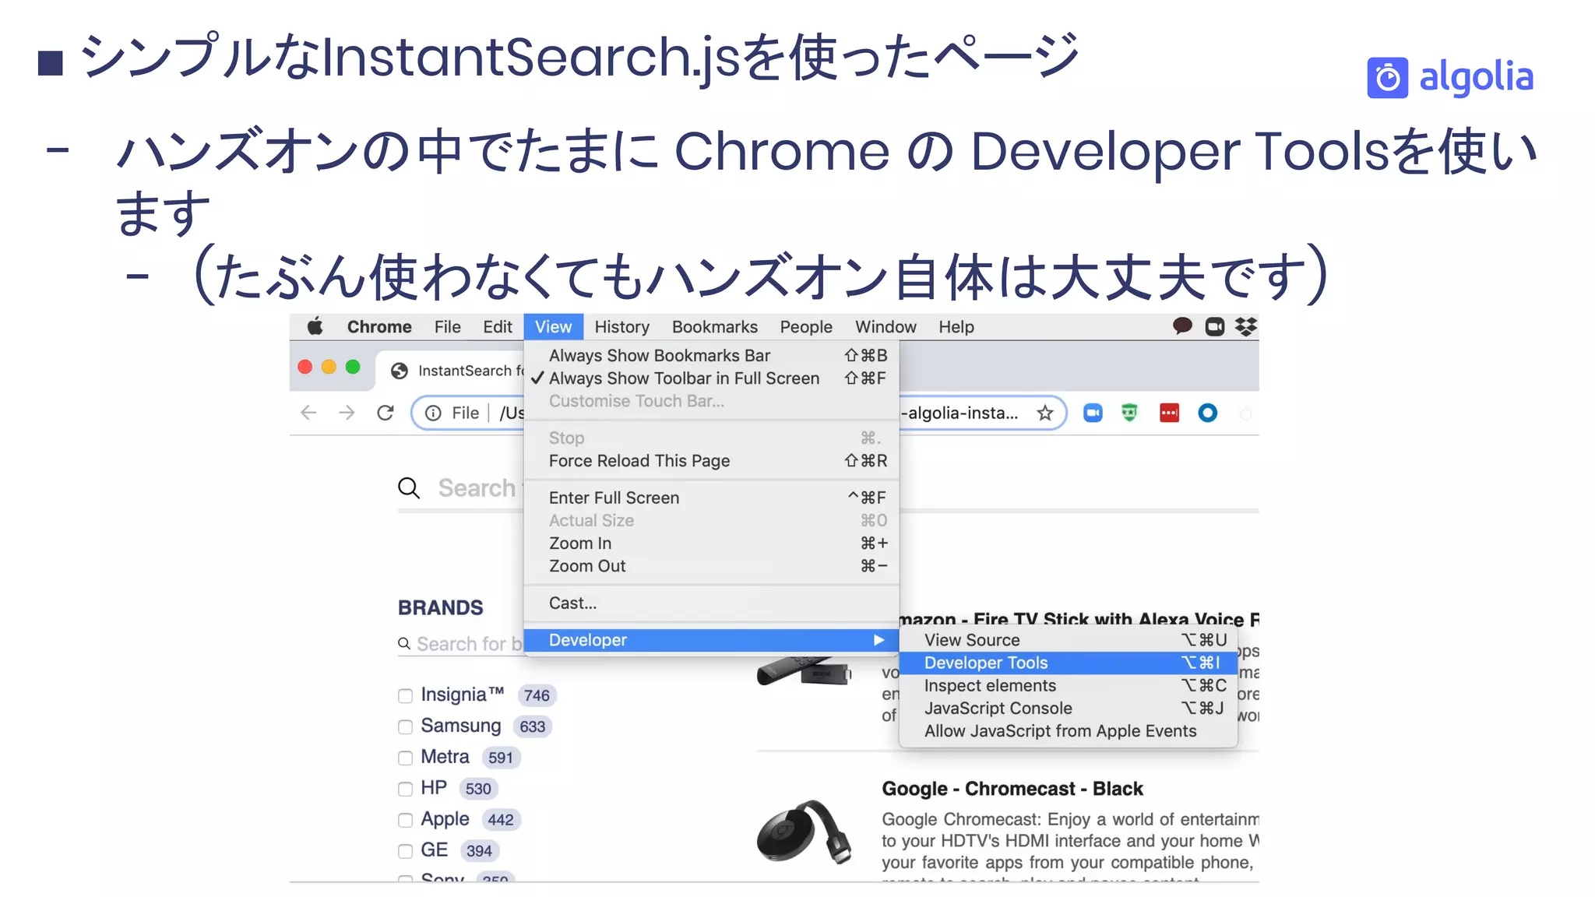Open the View menu
1595x897 pixels.
click(553, 327)
